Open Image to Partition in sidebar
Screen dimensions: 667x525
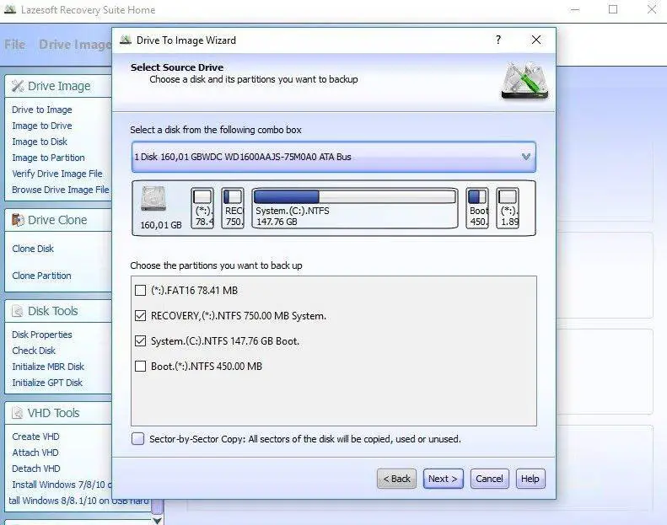(x=49, y=158)
